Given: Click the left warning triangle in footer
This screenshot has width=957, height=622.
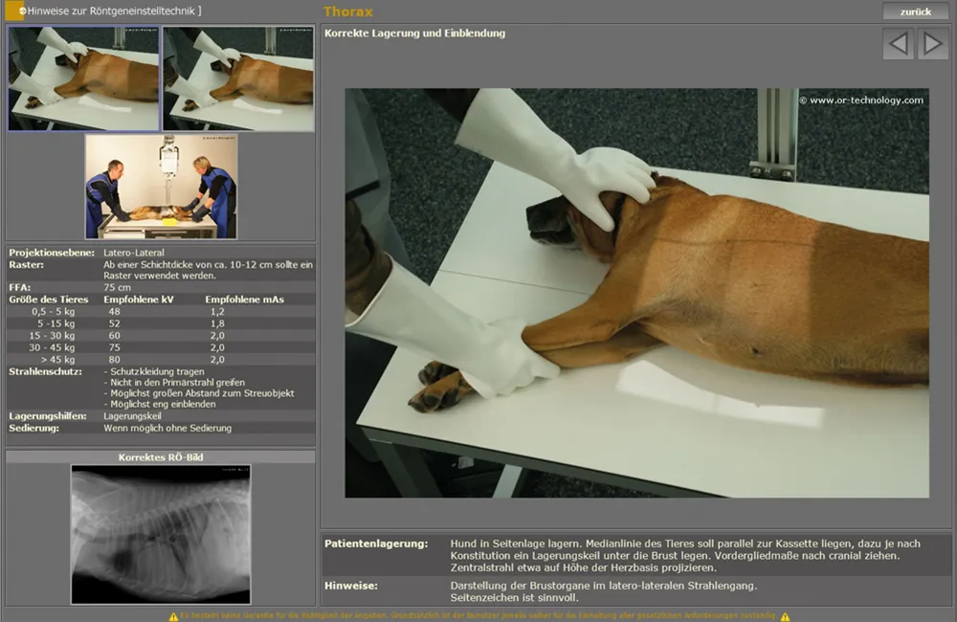Looking at the screenshot, I should (x=172, y=616).
